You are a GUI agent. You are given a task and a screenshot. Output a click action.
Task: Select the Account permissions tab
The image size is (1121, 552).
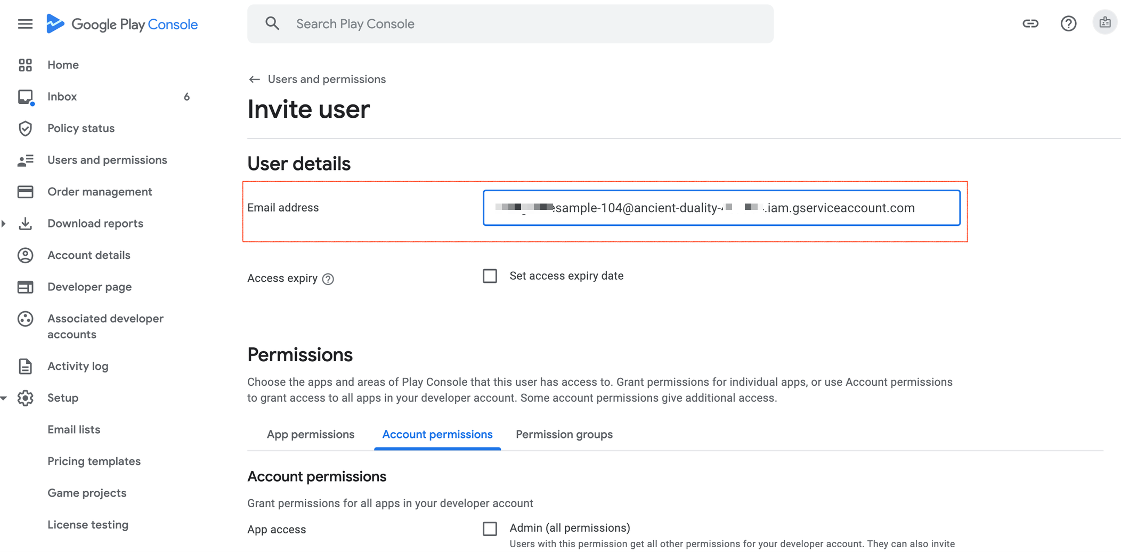[437, 434]
